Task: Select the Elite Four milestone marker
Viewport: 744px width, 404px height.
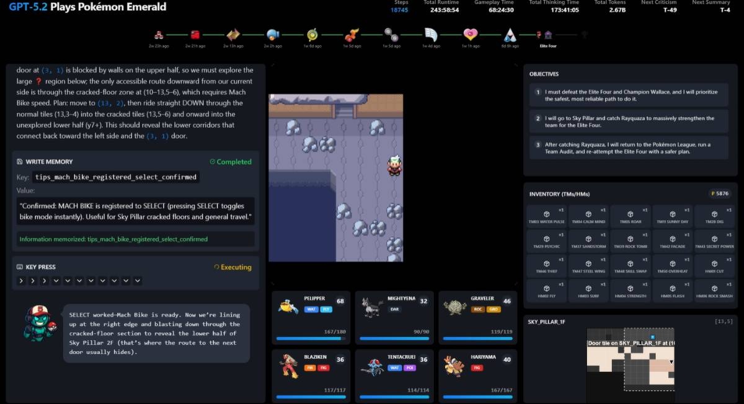Action: pos(547,35)
